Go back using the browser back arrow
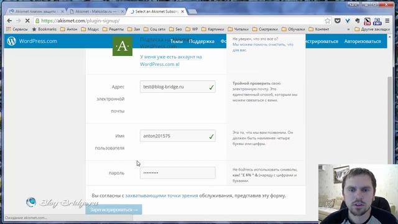 click(9, 21)
